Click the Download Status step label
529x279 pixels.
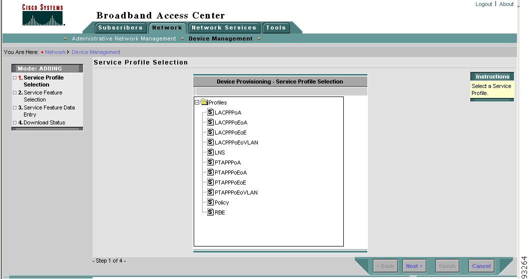(x=44, y=122)
